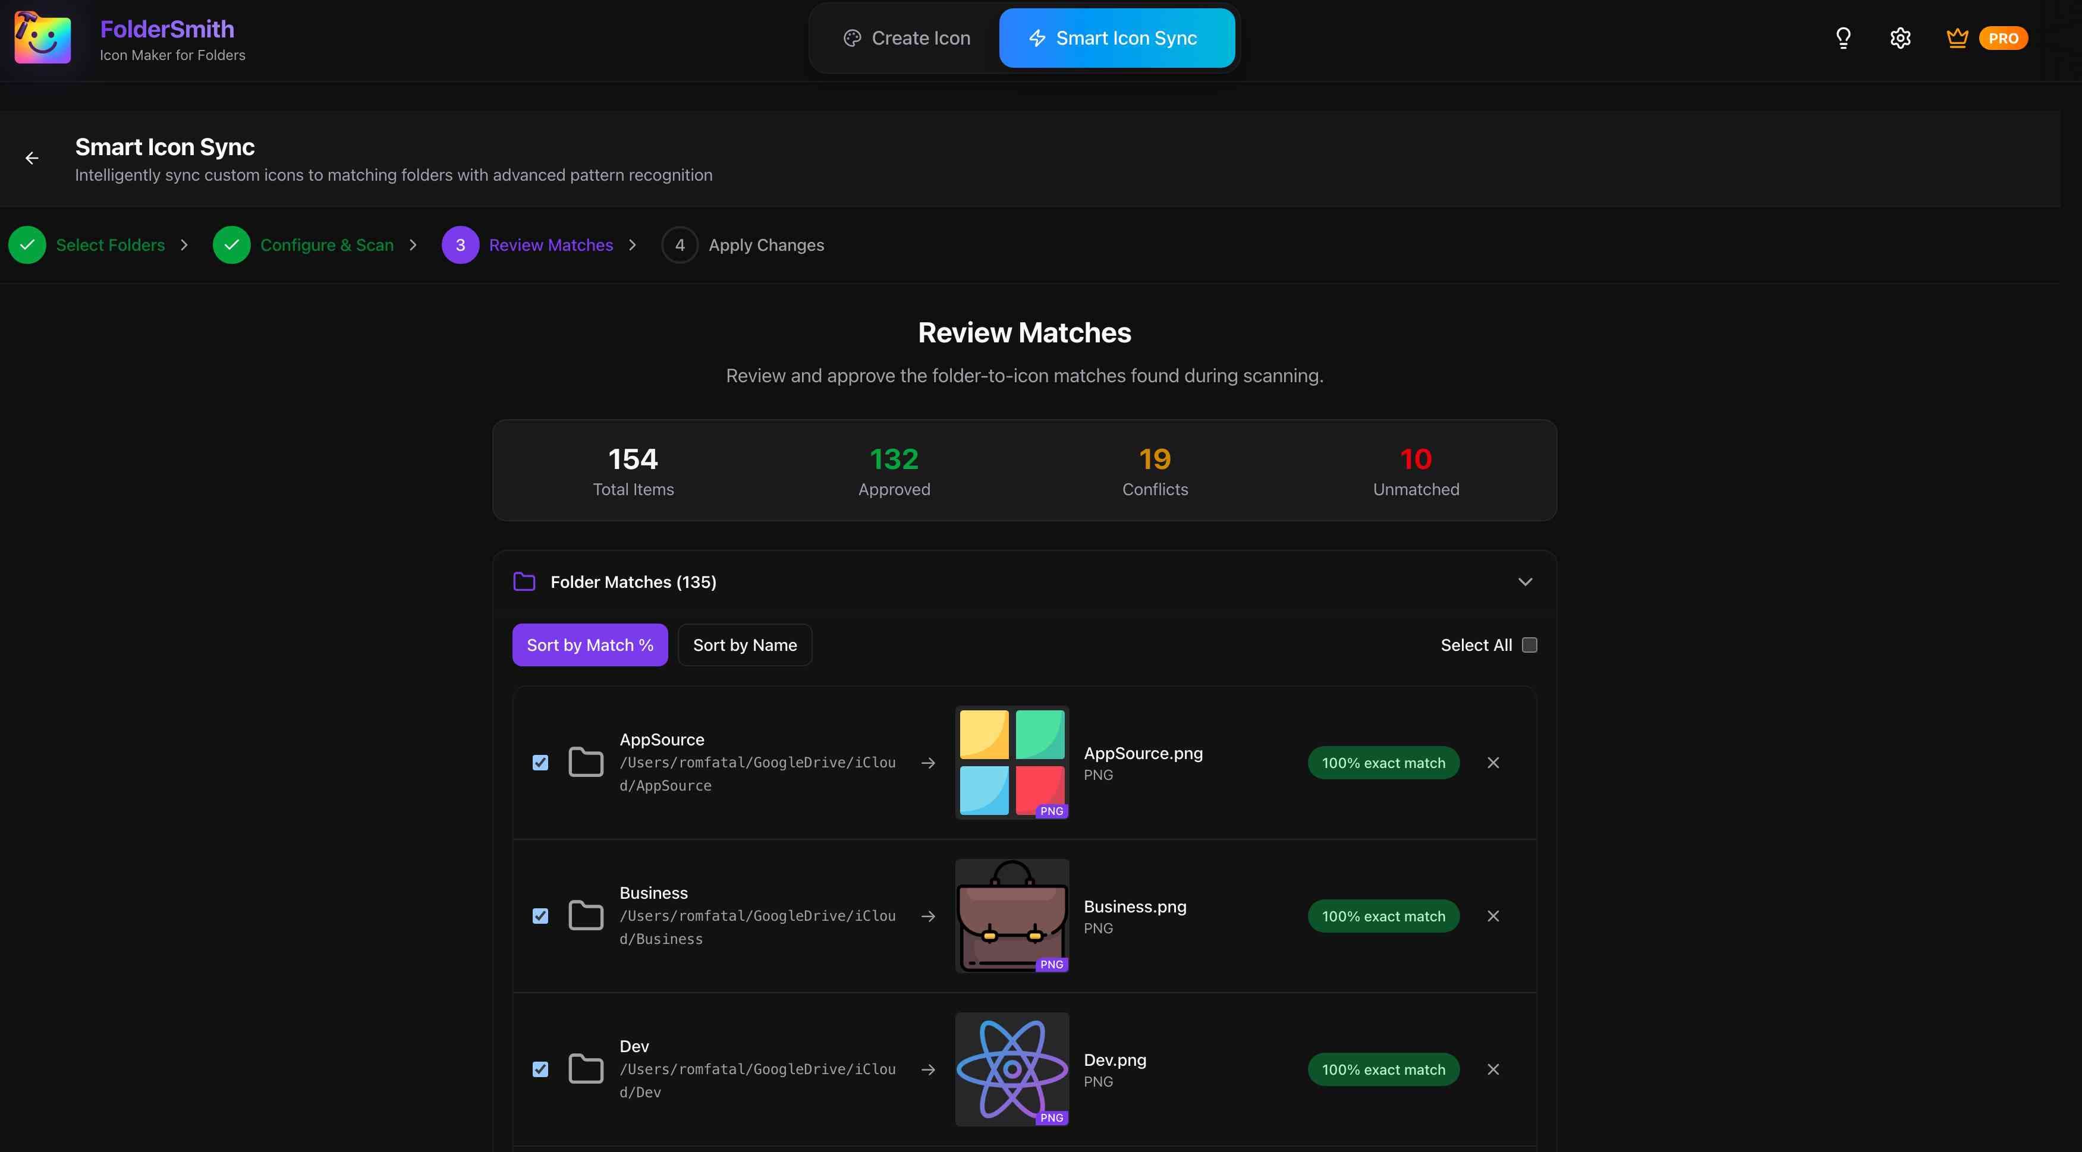Remove the AppSource match with X
This screenshot has height=1152, width=2082.
(x=1493, y=763)
